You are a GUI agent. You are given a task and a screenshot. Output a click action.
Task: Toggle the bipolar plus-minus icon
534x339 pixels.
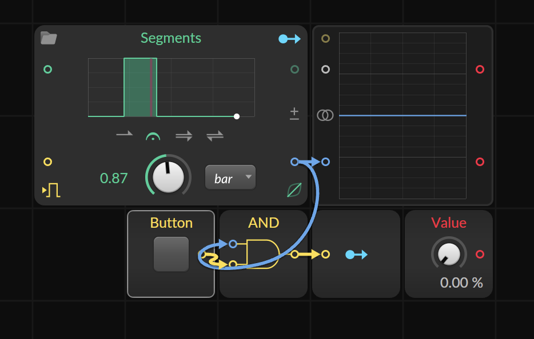pos(294,114)
